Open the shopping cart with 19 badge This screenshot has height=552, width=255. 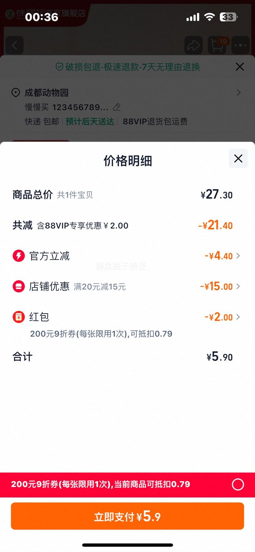pos(217,45)
